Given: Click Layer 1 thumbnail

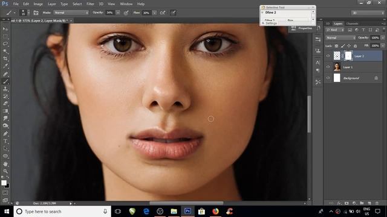Looking at the screenshot, I should pyautogui.click(x=337, y=67).
